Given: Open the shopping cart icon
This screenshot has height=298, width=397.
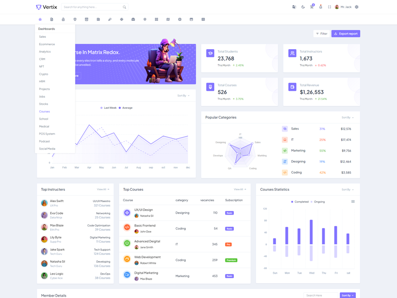Looking at the screenshot, I should pyautogui.click(x=312, y=7).
